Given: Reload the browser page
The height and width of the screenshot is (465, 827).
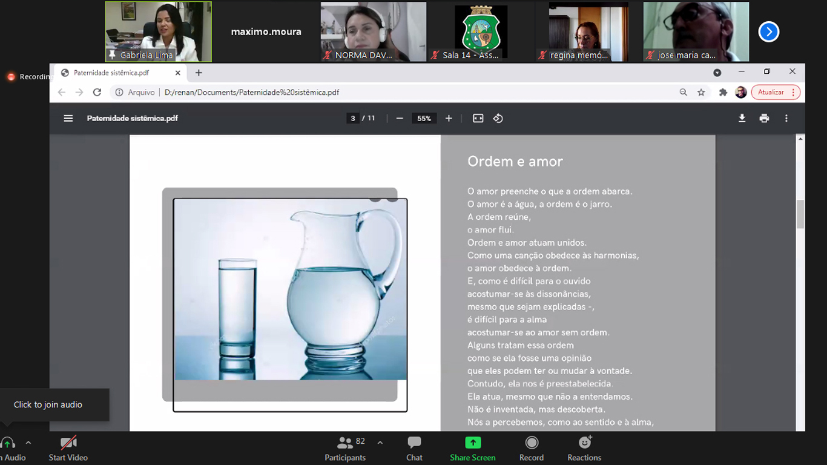Looking at the screenshot, I should coord(97,93).
